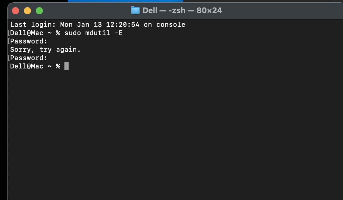This screenshot has width=343, height=200.
Task: Click the blue strip behind the Terminal window
Action: click(125, 1)
